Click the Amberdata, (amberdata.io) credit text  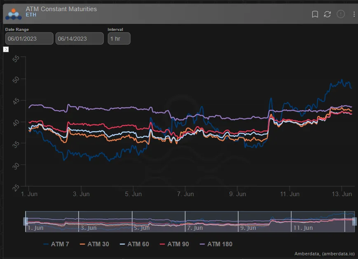coord(325,254)
